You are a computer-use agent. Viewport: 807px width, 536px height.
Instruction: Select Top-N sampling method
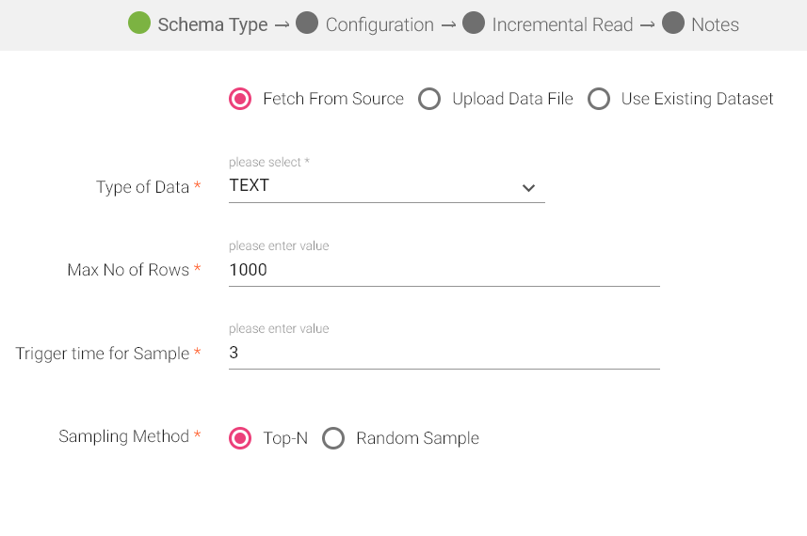(x=240, y=438)
